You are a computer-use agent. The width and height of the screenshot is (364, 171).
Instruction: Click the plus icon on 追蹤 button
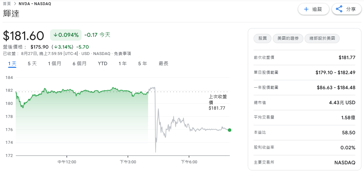pos(306,9)
